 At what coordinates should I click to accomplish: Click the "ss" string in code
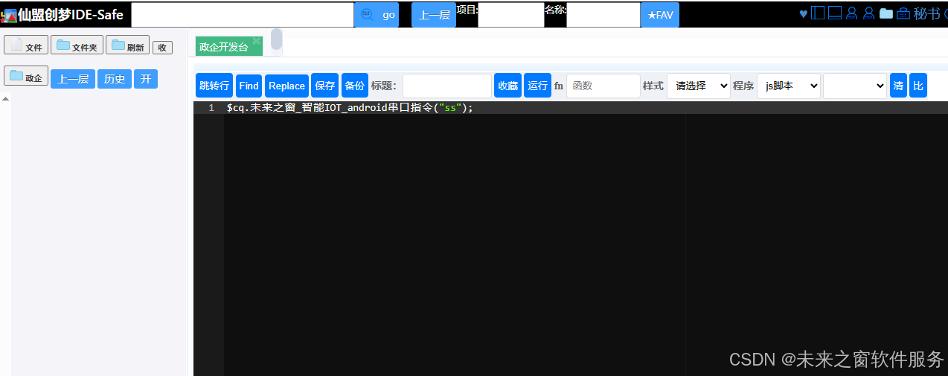pos(449,108)
